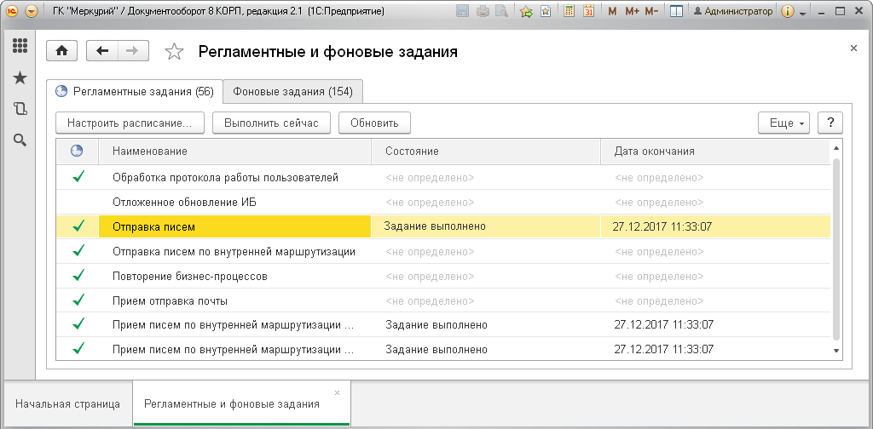Select row Обработка протокола работы пользователей
Screen dimensions: 873x429
[443, 177]
